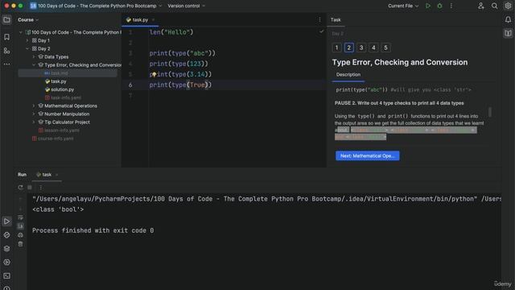This screenshot has height=290, width=515.
Task: Switch to the Task panel tab
Action: [x=336, y=19]
